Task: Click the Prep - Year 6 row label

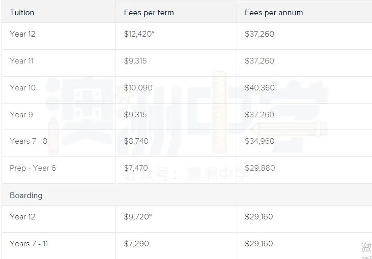Action: point(33,168)
